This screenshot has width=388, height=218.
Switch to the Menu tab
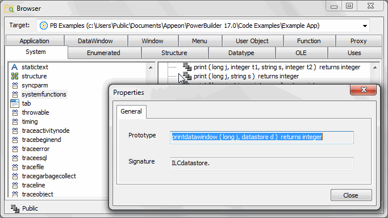tap(199, 41)
